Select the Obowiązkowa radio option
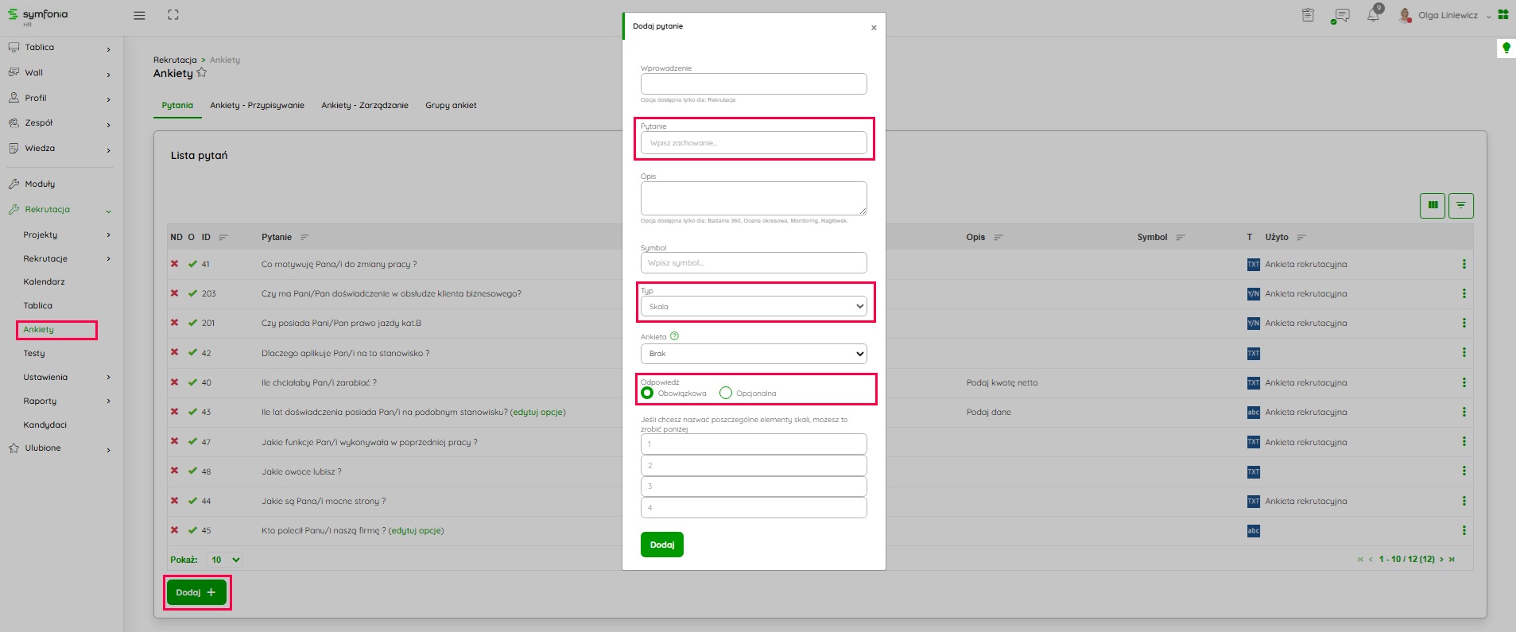 coord(647,393)
